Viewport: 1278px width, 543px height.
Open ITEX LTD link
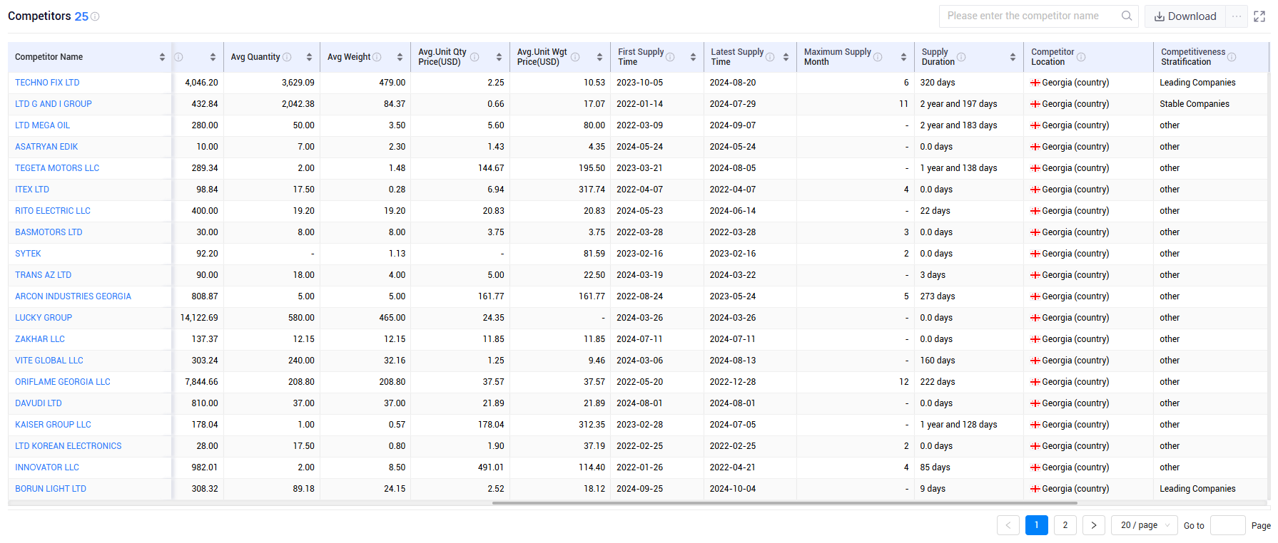32,190
